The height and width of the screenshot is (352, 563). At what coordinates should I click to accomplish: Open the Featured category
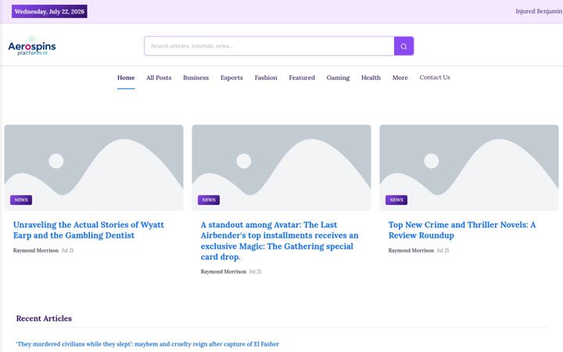point(302,77)
